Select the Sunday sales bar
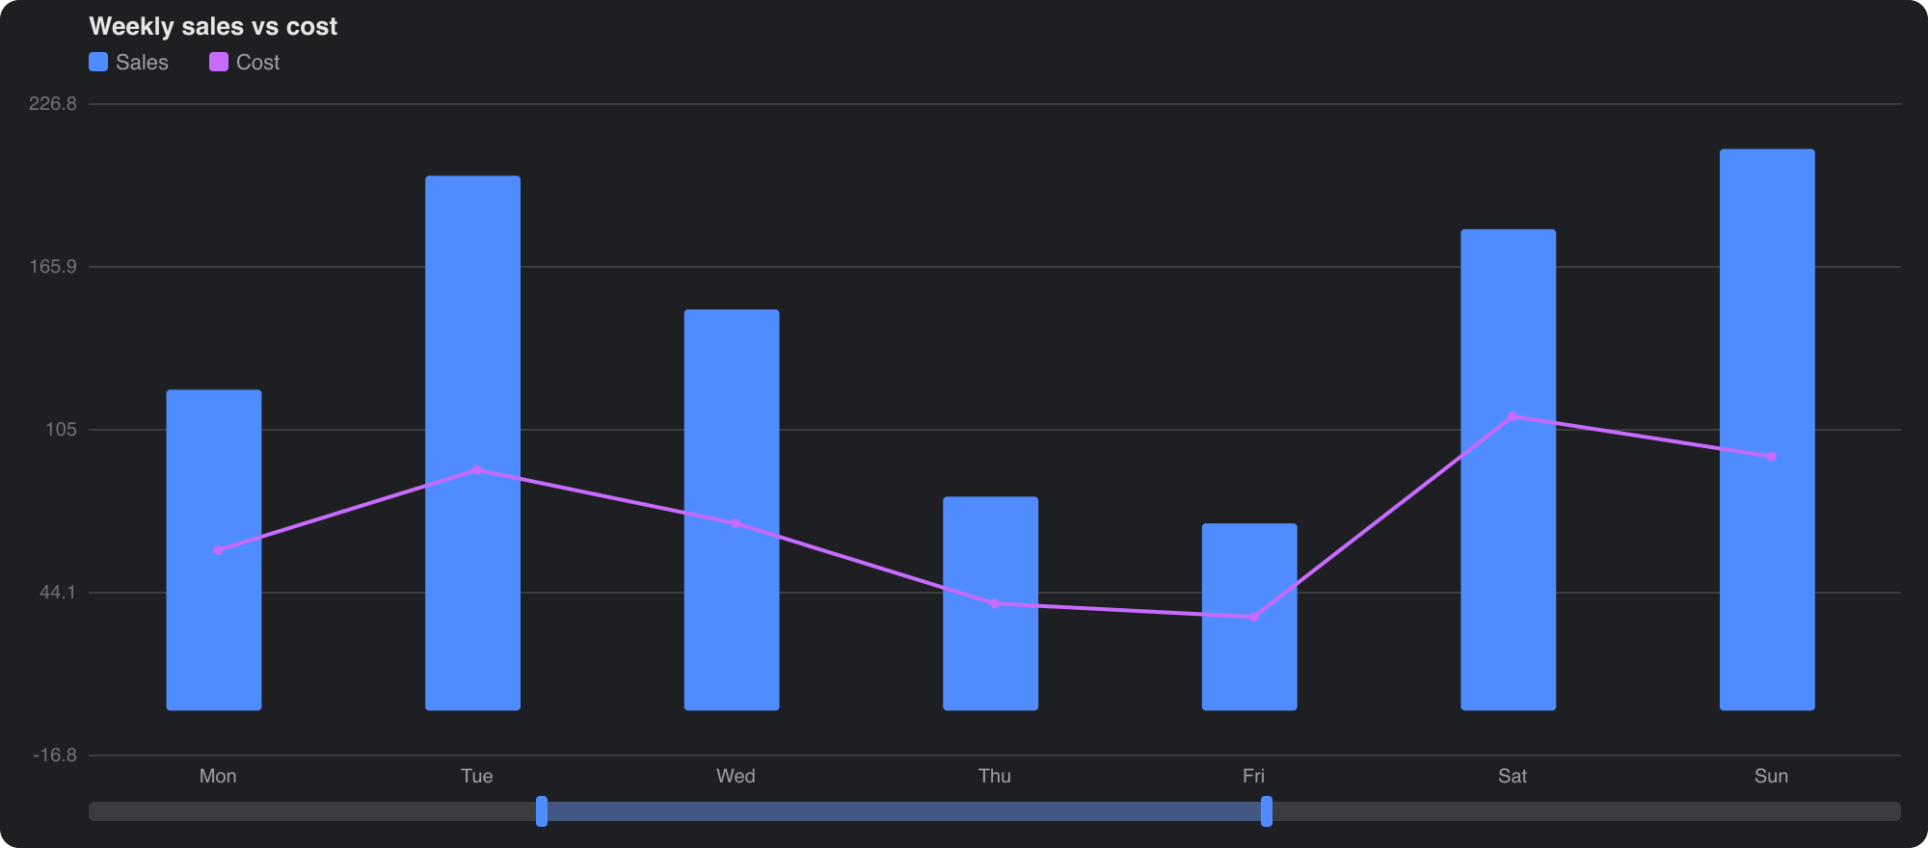 (x=1767, y=430)
